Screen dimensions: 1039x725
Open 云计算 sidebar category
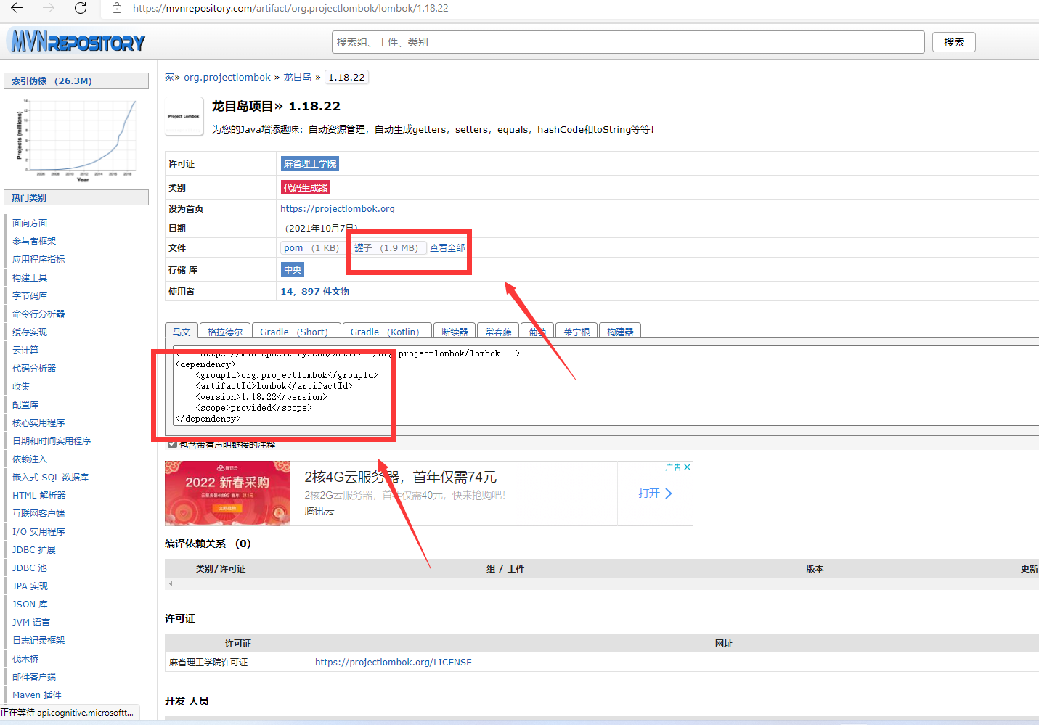(25, 350)
